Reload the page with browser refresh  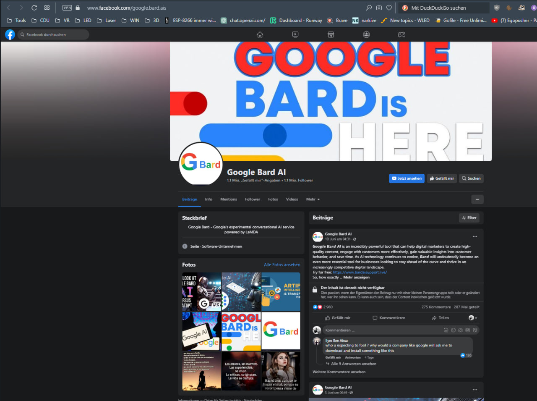[x=34, y=8]
